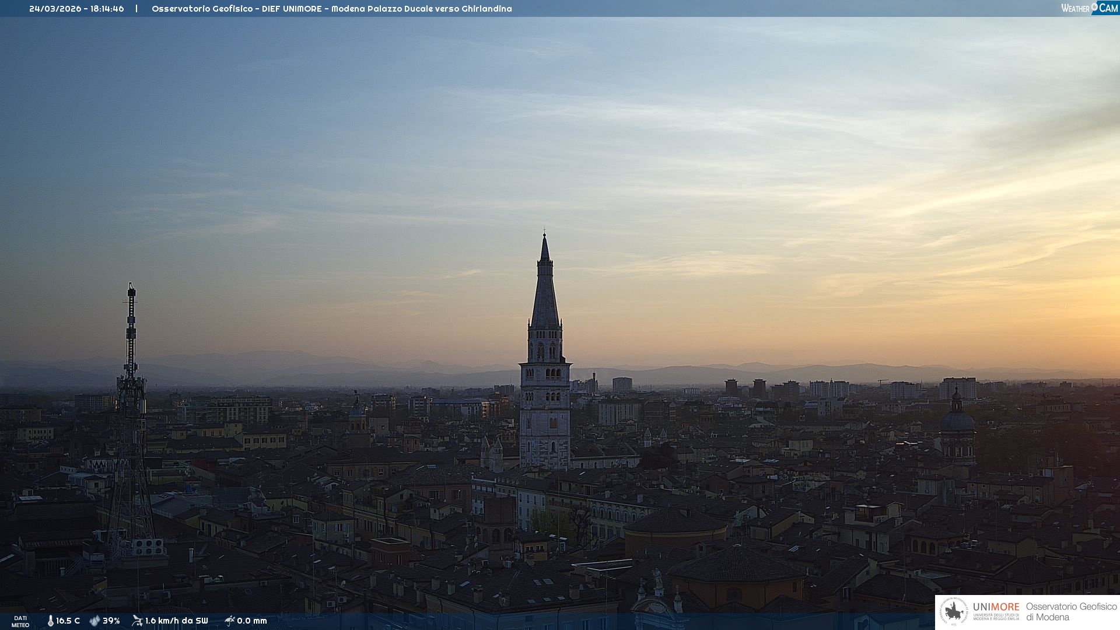Viewport: 1120px width, 630px height.
Task: Click the Osservatorio Geofisico camera title text
Action: pos(331,9)
